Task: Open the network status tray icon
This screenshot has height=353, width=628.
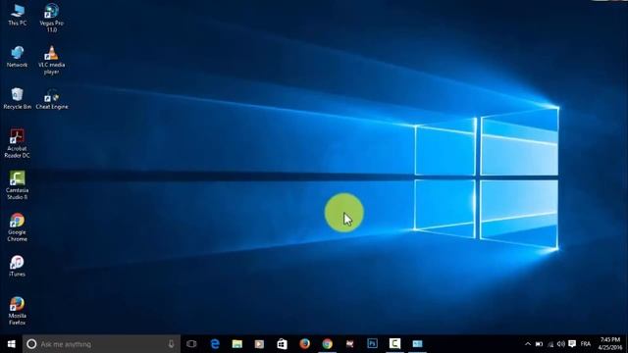Action: tap(550, 344)
